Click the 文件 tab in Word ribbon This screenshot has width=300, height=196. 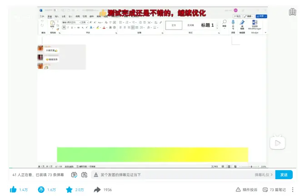pyautogui.click(x=42, y=16)
